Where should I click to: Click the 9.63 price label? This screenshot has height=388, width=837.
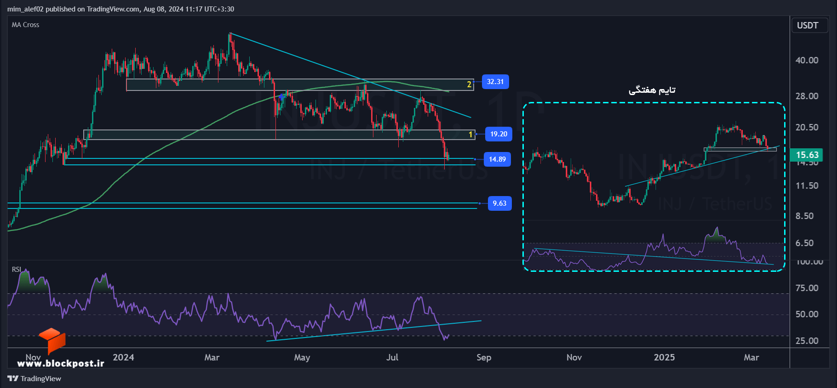(x=499, y=203)
